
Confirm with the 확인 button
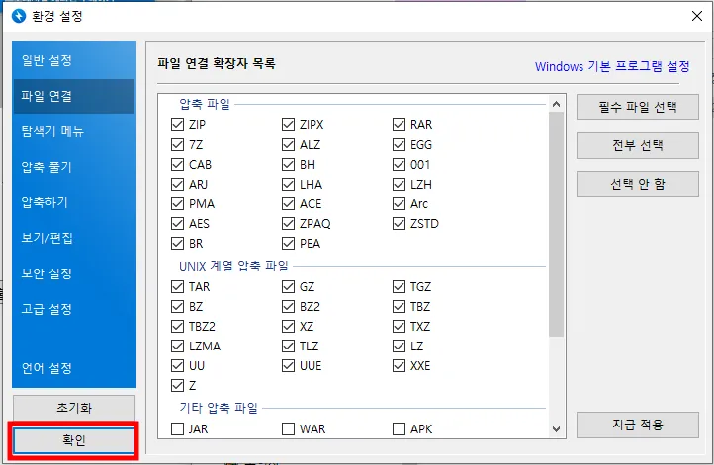(x=74, y=440)
